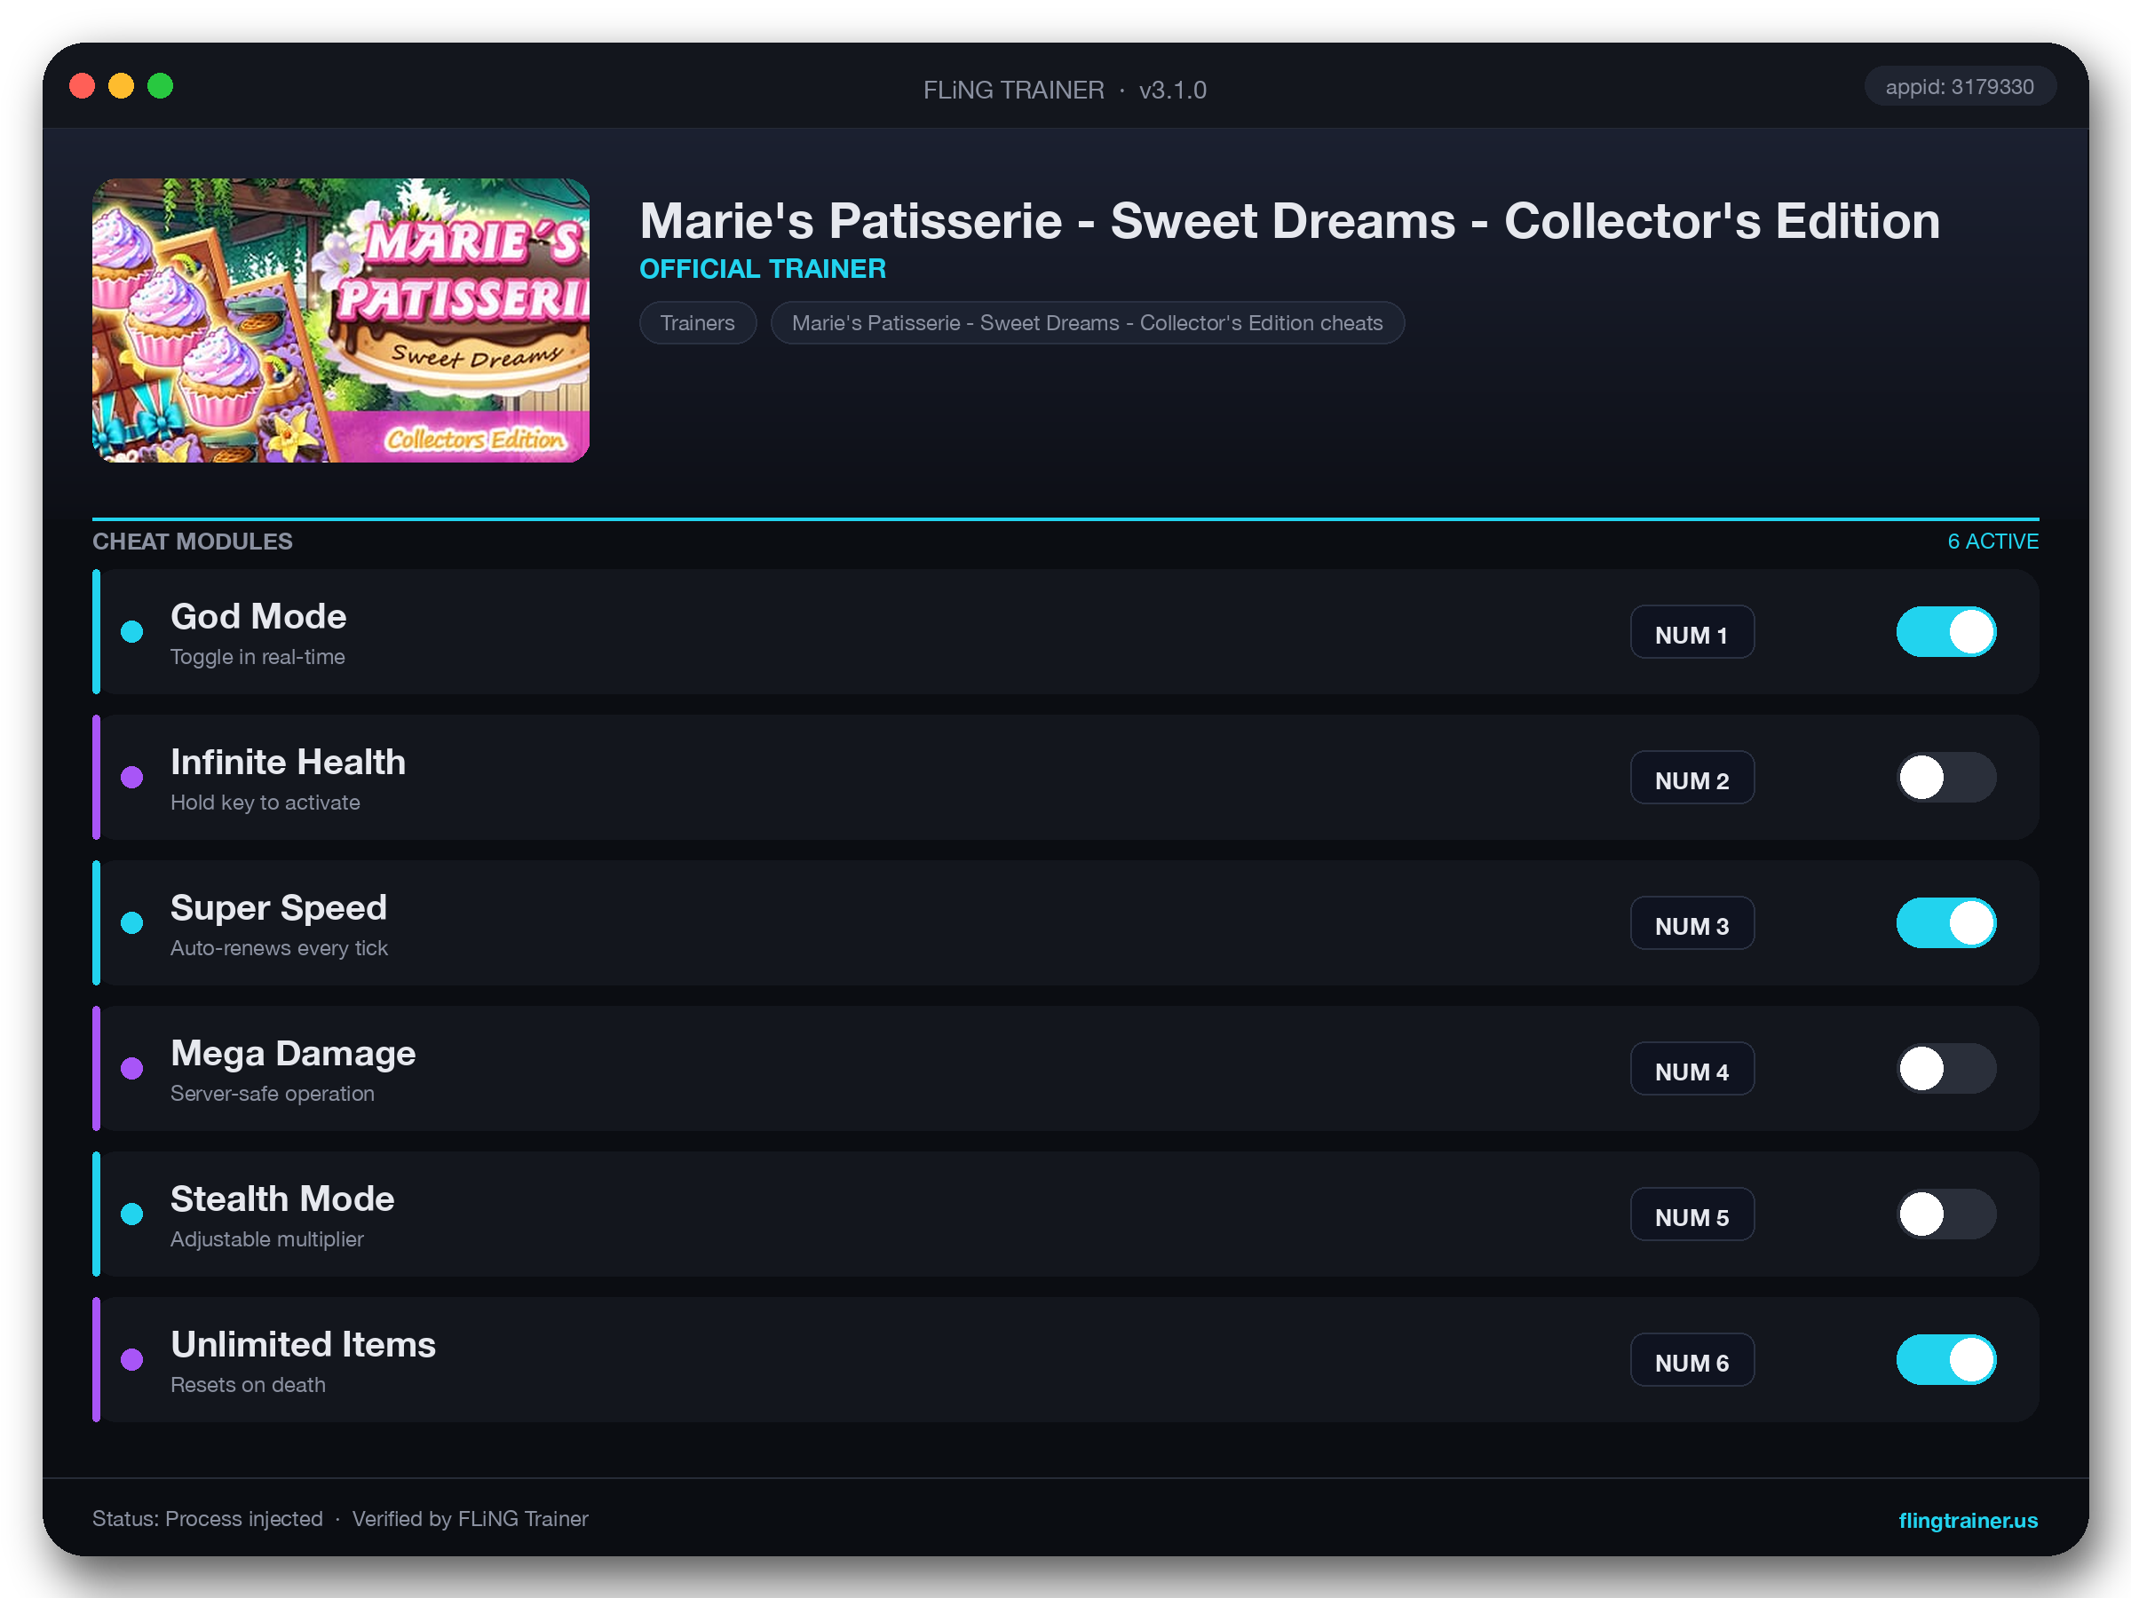2131x1598 pixels.
Task: Click the cyan dot beside Super Speed
Action: pos(132,922)
